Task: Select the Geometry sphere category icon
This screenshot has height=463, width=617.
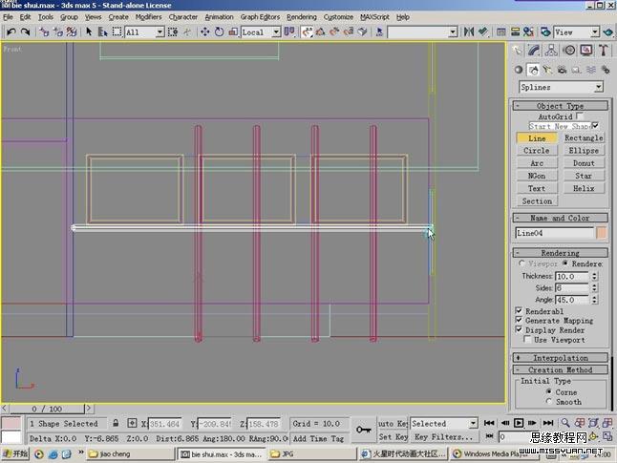Action: click(x=519, y=70)
